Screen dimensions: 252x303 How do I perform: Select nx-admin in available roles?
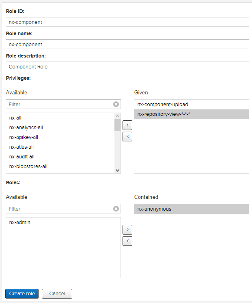click(63, 222)
